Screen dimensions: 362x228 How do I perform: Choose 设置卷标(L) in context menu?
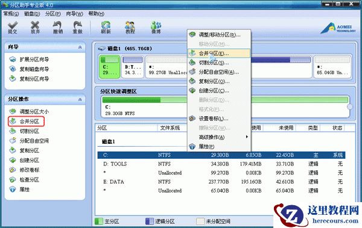click(x=219, y=119)
